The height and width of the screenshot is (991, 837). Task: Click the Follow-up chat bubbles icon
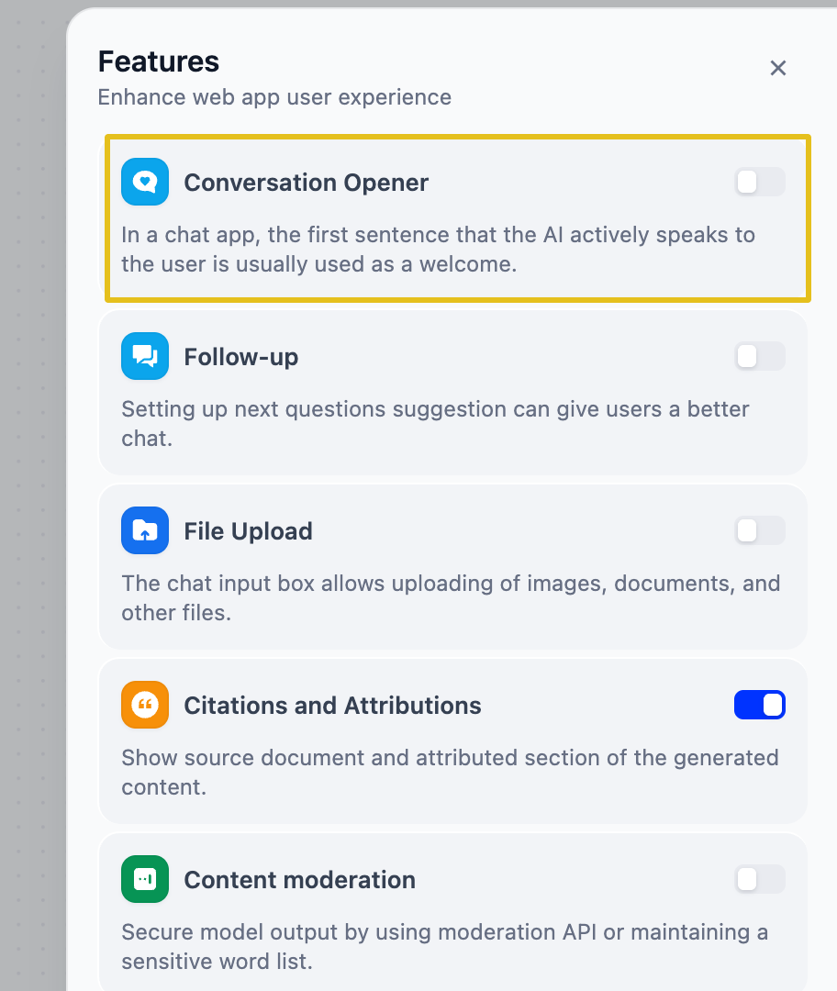click(145, 356)
